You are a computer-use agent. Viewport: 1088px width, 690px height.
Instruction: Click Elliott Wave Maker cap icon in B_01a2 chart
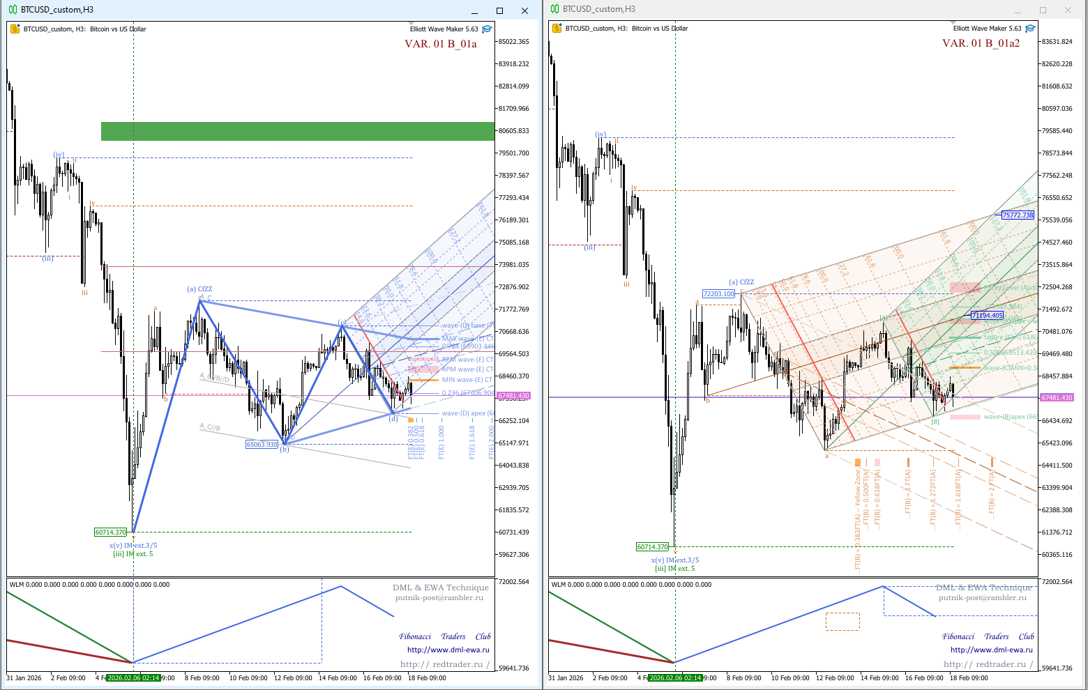[x=1030, y=29]
